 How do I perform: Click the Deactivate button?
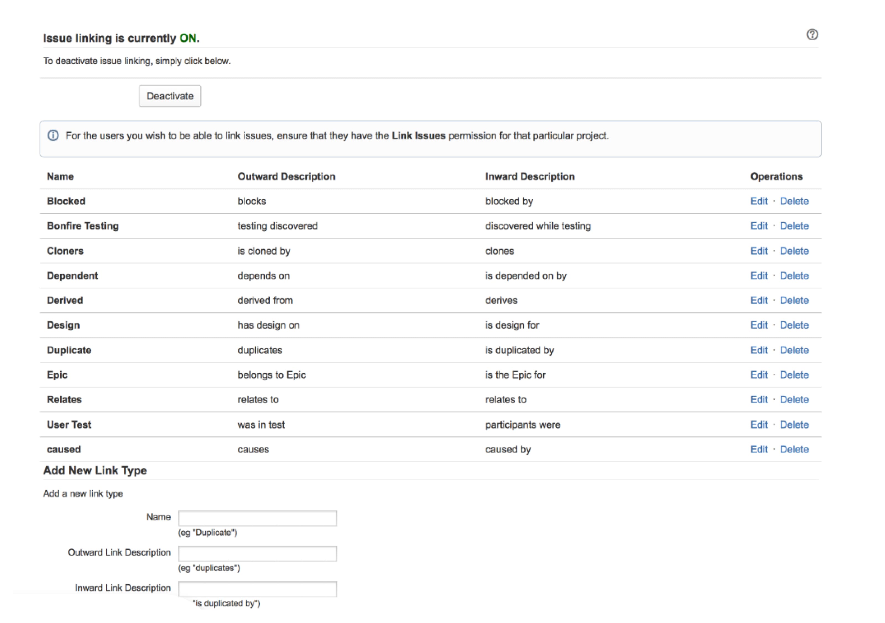[x=170, y=96]
